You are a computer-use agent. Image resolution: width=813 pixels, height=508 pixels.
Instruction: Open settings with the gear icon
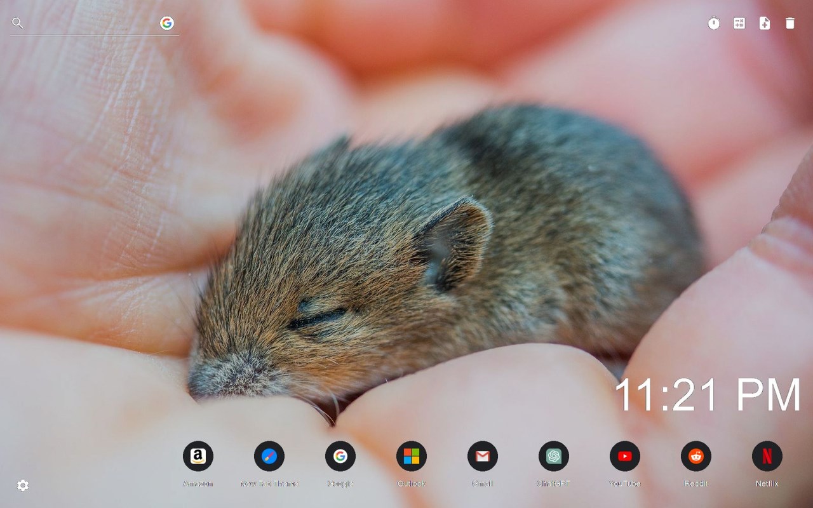point(23,486)
